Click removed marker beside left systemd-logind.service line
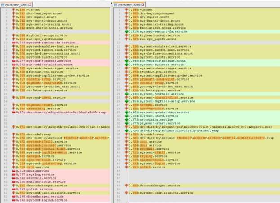This screenshot has width=280, height=203. coord(14,200)
